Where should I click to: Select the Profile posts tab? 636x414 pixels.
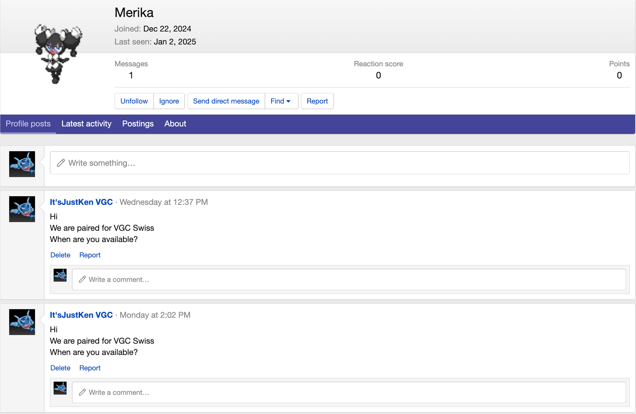(28, 124)
